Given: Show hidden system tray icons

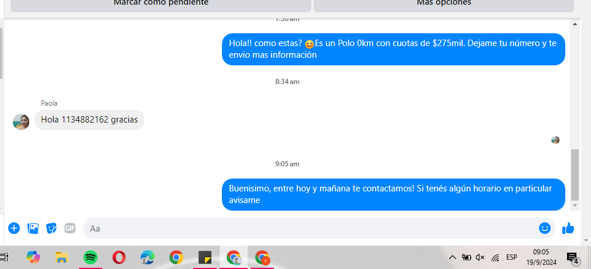Looking at the screenshot, I should coord(452,257).
